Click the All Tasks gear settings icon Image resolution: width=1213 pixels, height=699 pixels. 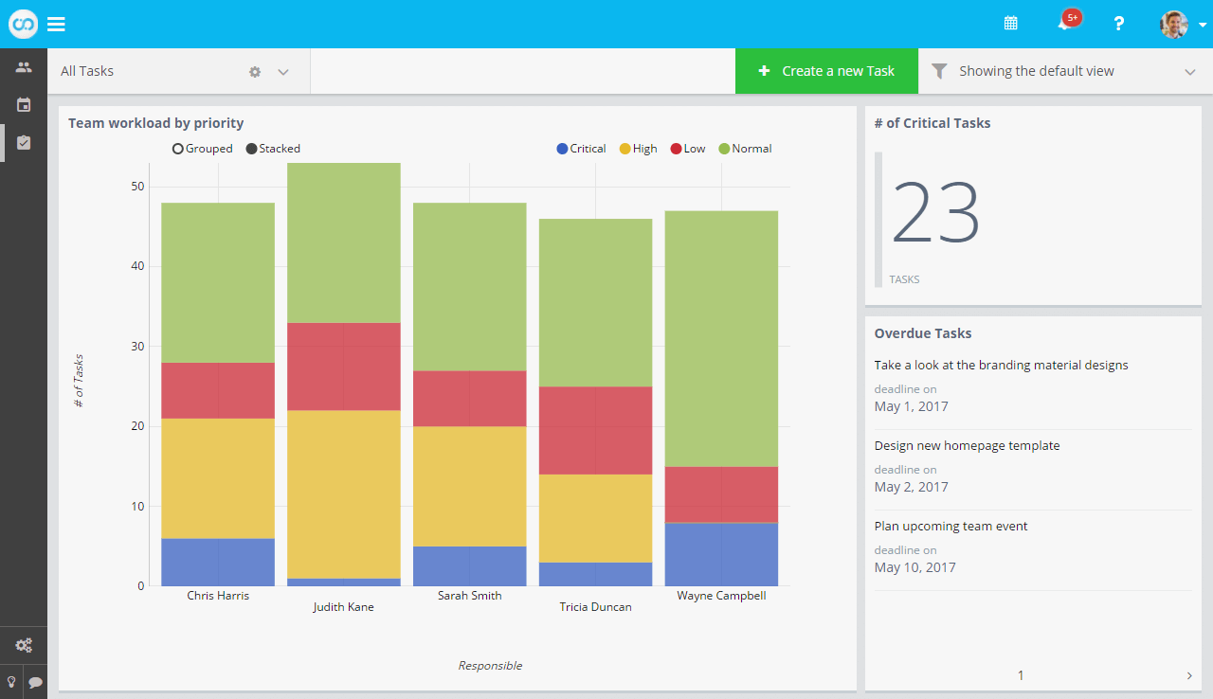tap(255, 72)
